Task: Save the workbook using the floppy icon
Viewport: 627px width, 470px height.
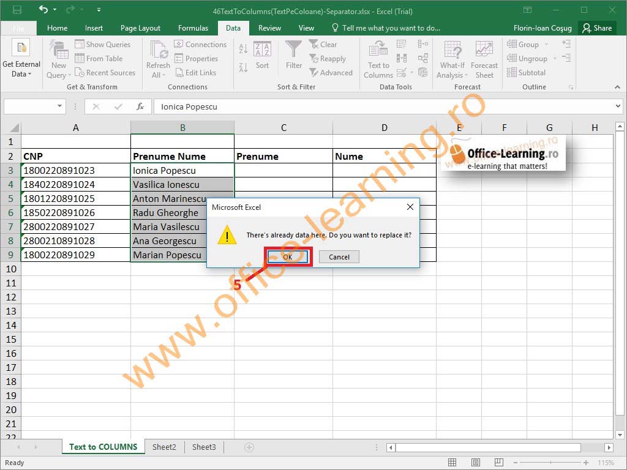Action: [x=17, y=10]
